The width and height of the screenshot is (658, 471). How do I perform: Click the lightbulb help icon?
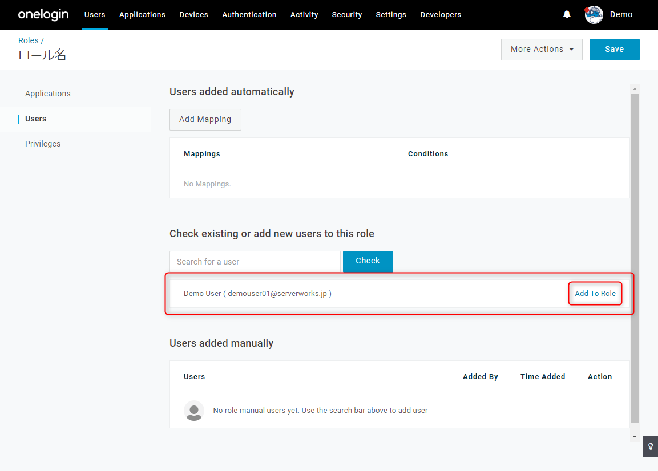point(651,446)
